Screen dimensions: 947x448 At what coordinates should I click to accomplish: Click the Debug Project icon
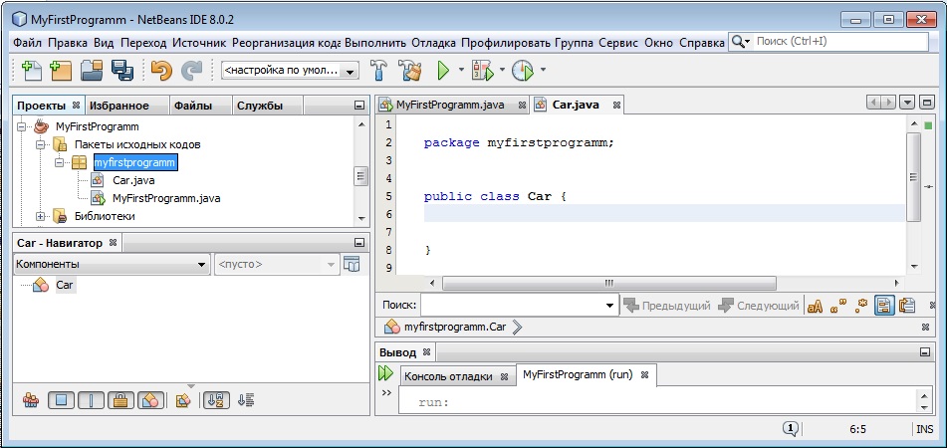(483, 71)
